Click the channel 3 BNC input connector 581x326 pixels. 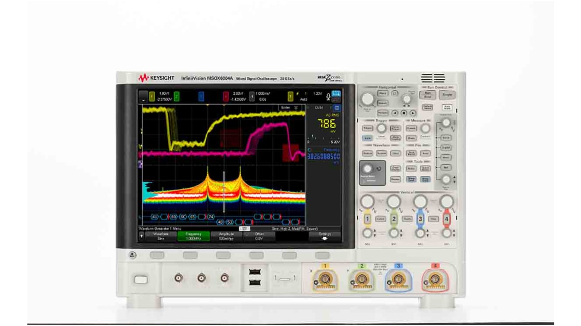click(398, 280)
